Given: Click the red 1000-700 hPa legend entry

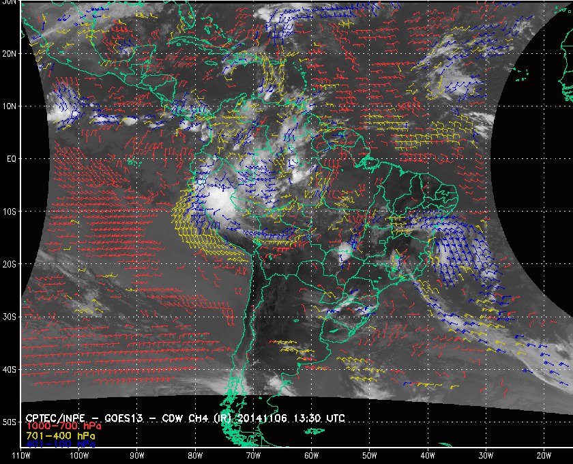Looking at the screenshot, I should 63,426.
